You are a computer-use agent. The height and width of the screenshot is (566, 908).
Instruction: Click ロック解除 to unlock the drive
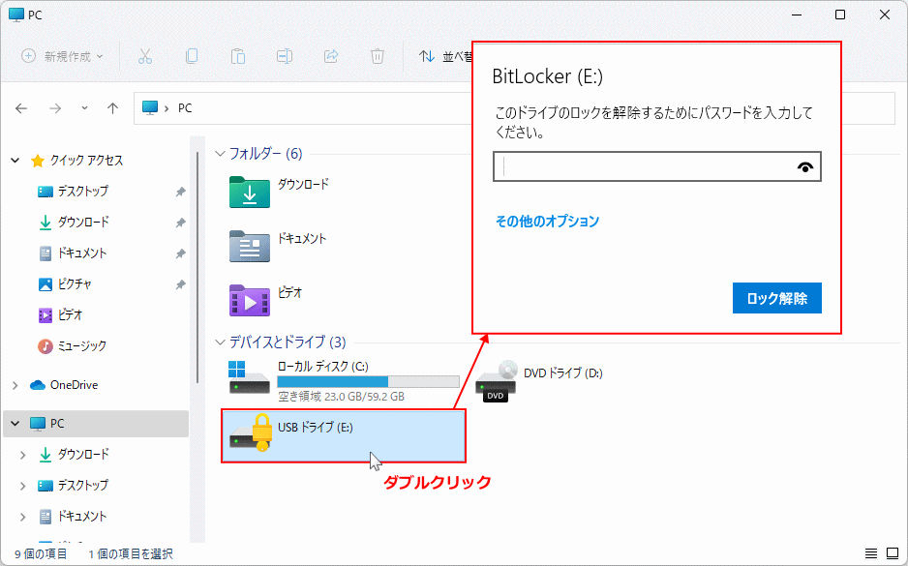775,298
